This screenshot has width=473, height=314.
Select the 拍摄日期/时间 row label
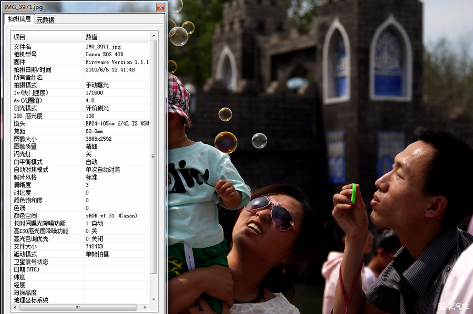33,70
